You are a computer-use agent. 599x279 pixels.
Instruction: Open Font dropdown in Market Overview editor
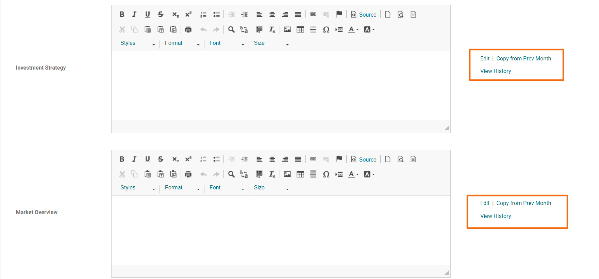pyautogui.click(x=227, y=188)
